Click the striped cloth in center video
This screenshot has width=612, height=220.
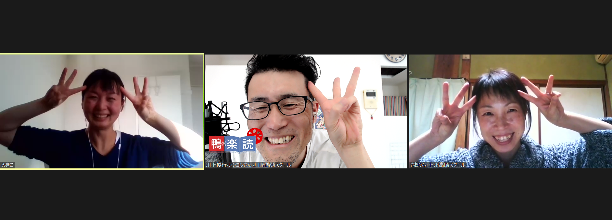[395, 106]
